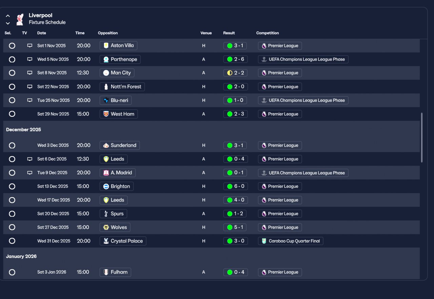
Task: Open the 5 - 1 Wolves result
Action: pos(236,227)
